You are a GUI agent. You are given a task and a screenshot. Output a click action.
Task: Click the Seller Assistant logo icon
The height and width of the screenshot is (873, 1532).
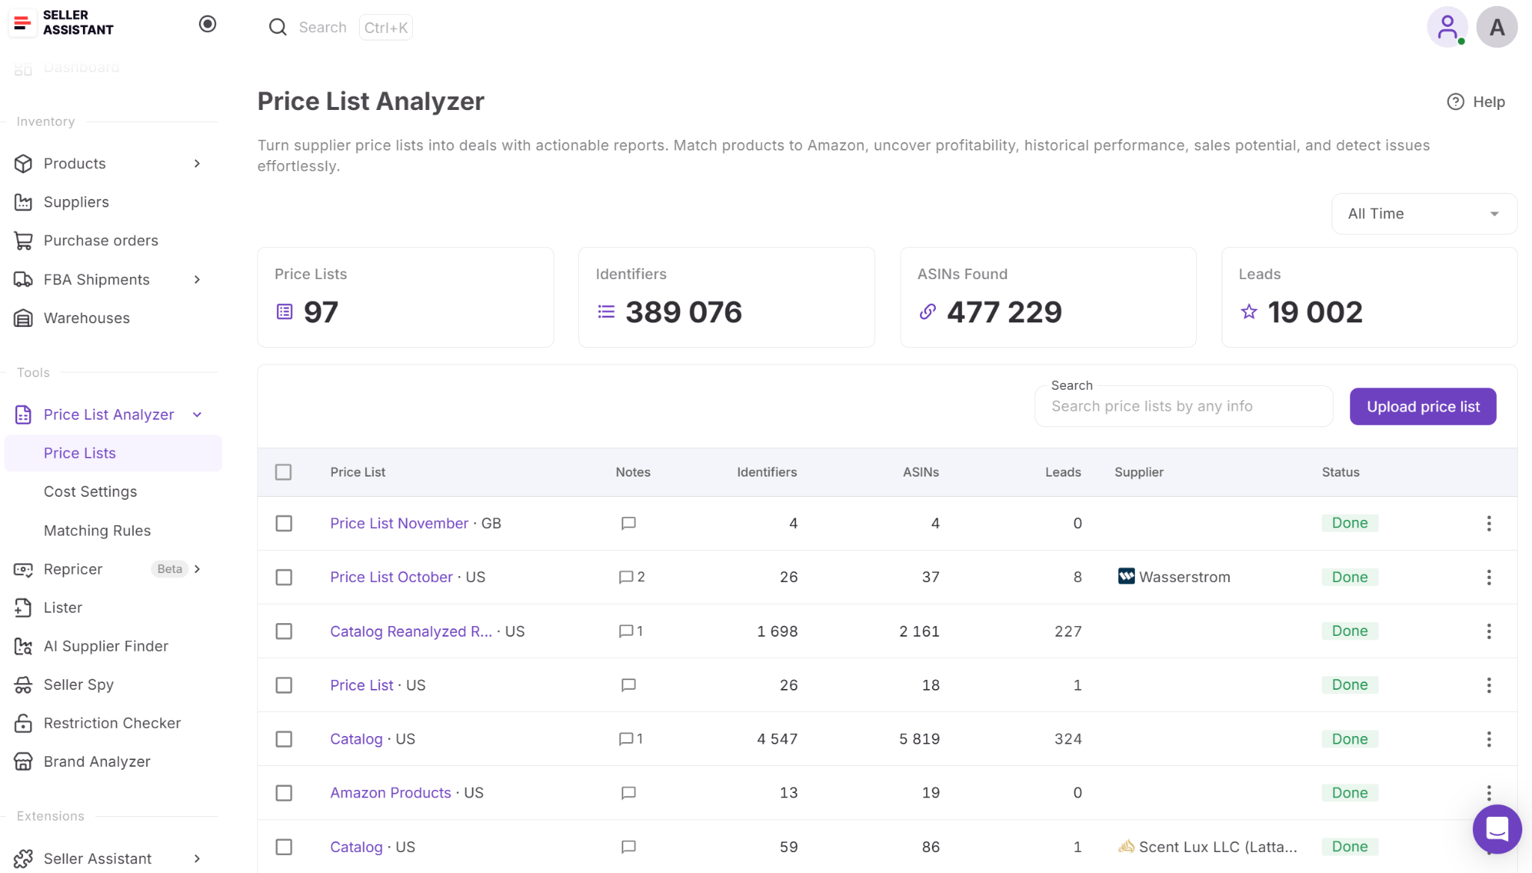[x=22, y=23]
